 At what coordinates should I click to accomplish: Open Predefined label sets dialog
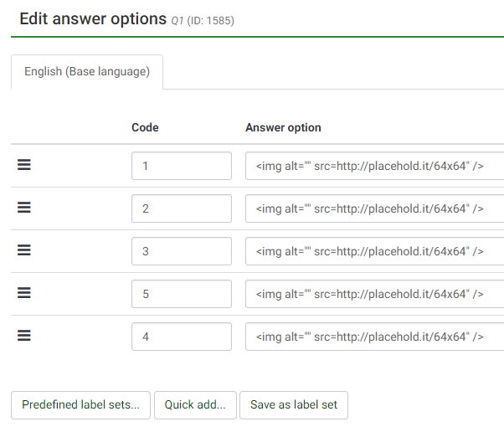point(81,405)
